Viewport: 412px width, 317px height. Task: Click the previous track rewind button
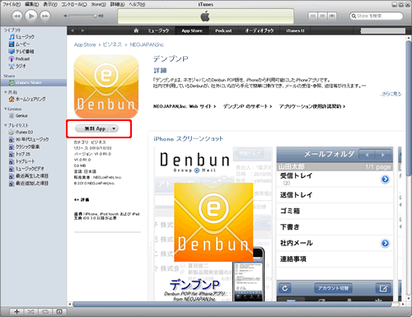coord(17,16)
